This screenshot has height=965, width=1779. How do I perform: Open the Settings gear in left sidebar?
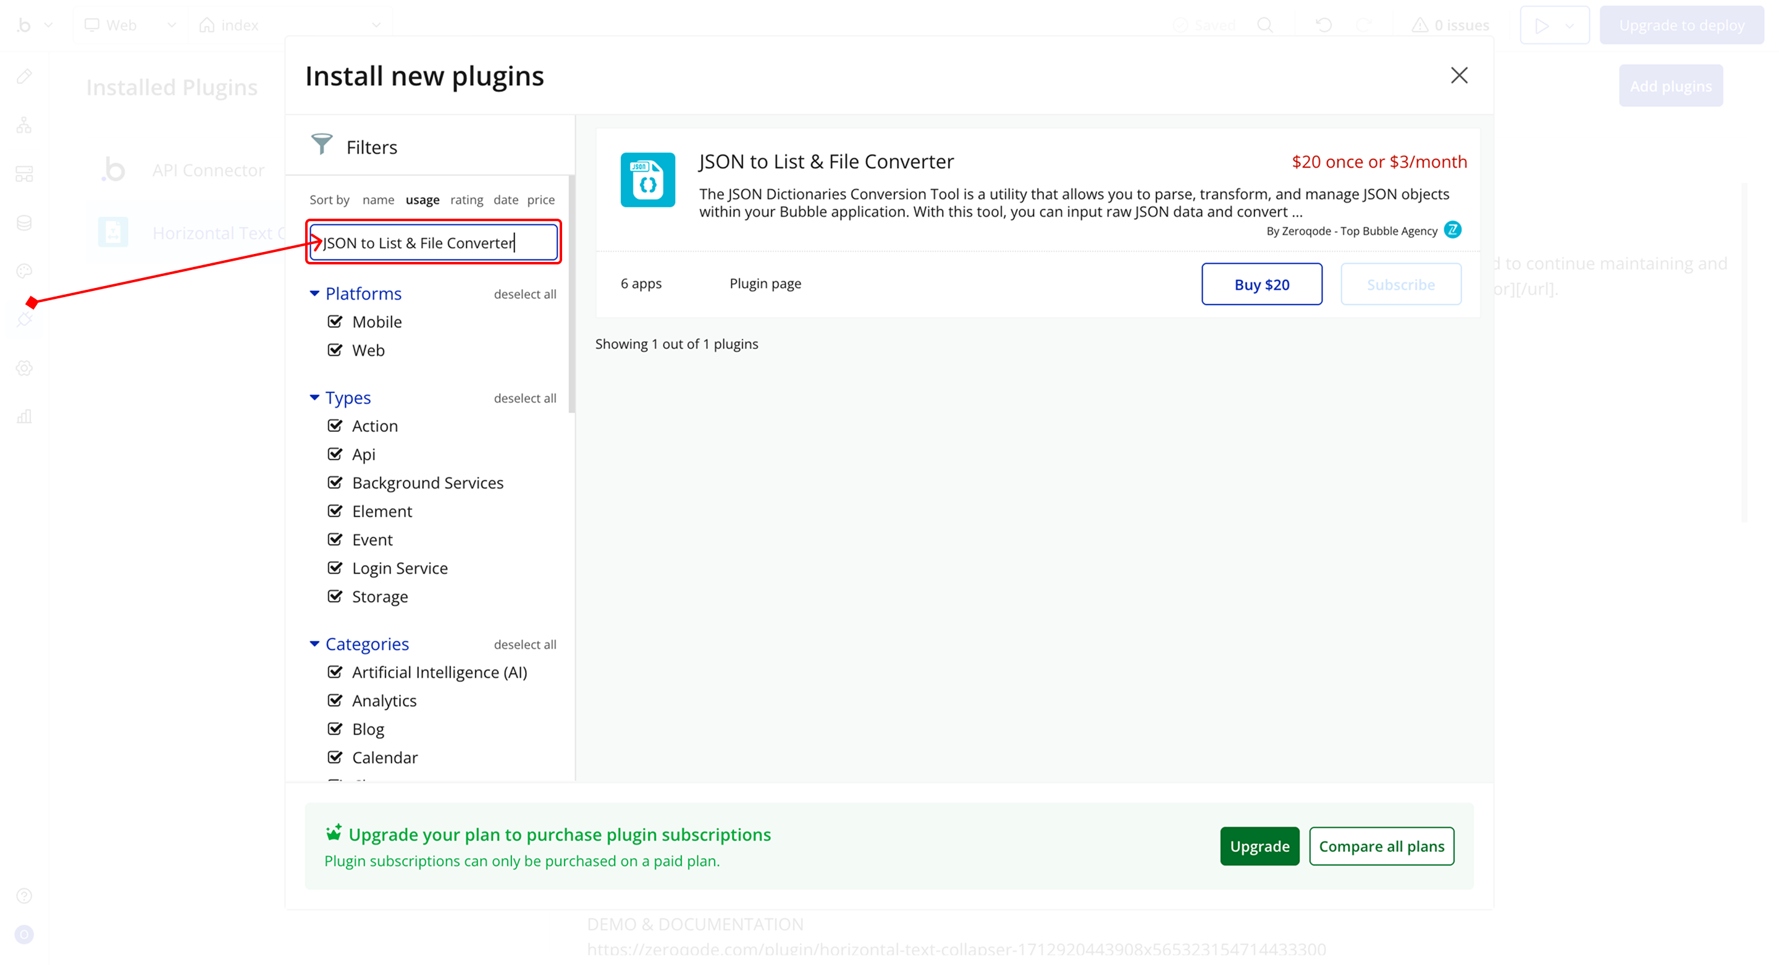tap(25, 368)
